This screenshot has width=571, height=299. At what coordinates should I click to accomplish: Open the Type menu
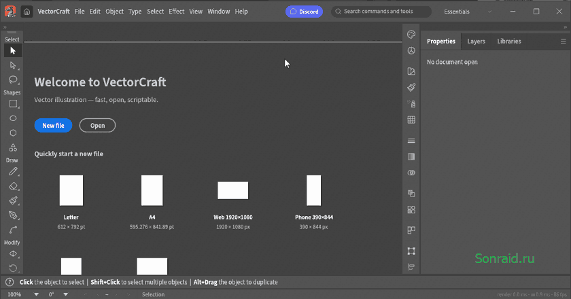[135, 12]
